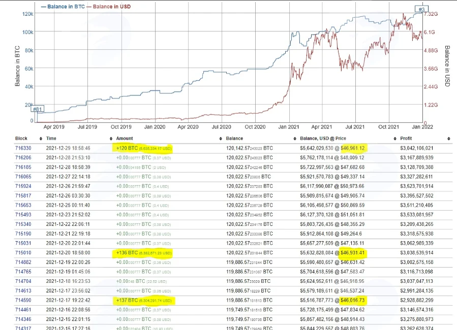Toggle Balance in BTC legend series
The width and height of the screenshot is (457, 330).
tap(63, 7)
